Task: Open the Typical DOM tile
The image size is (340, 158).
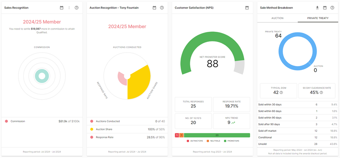Action: [x=278, y=91]
